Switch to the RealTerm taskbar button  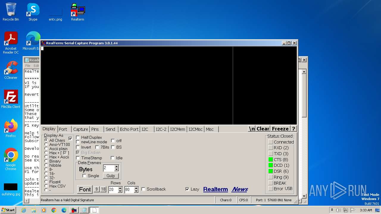[74, 210]
